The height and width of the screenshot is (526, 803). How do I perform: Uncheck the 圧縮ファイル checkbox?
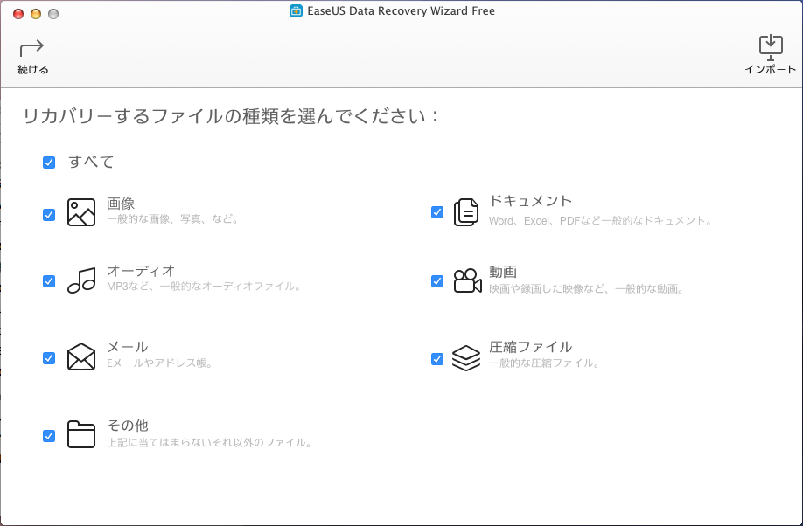coord(436,357)
